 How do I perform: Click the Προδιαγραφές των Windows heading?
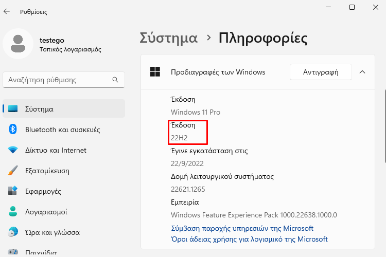coord(218,72)
